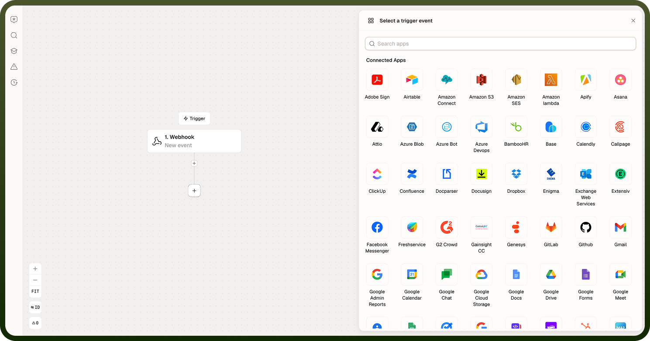
Task: Choose the Calendly app icon
Action: (x=586, y=127)
